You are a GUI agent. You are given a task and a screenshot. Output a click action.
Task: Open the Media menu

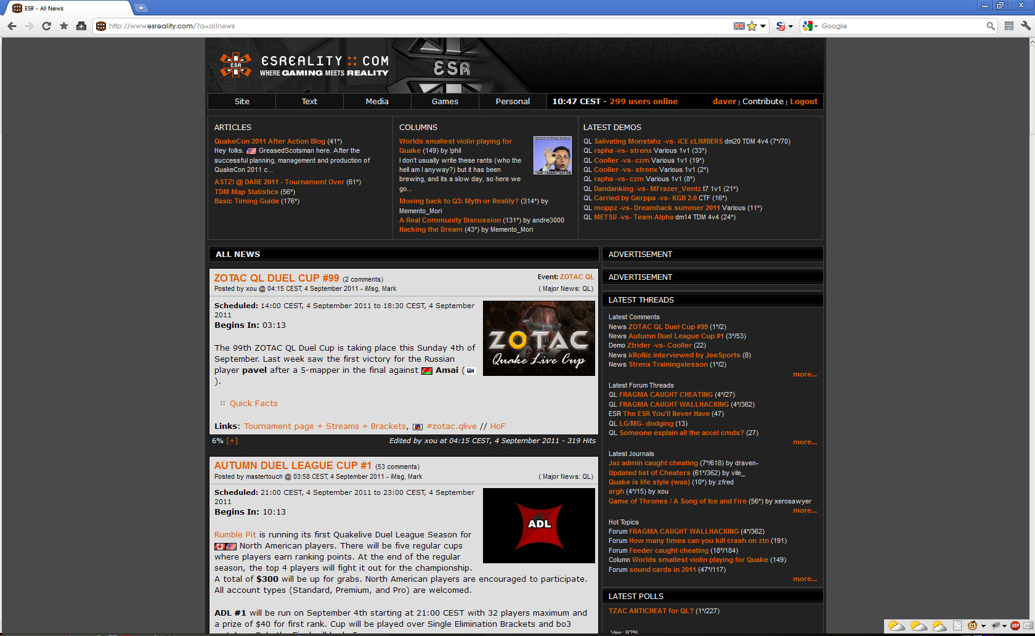click(x=377, y=101)
